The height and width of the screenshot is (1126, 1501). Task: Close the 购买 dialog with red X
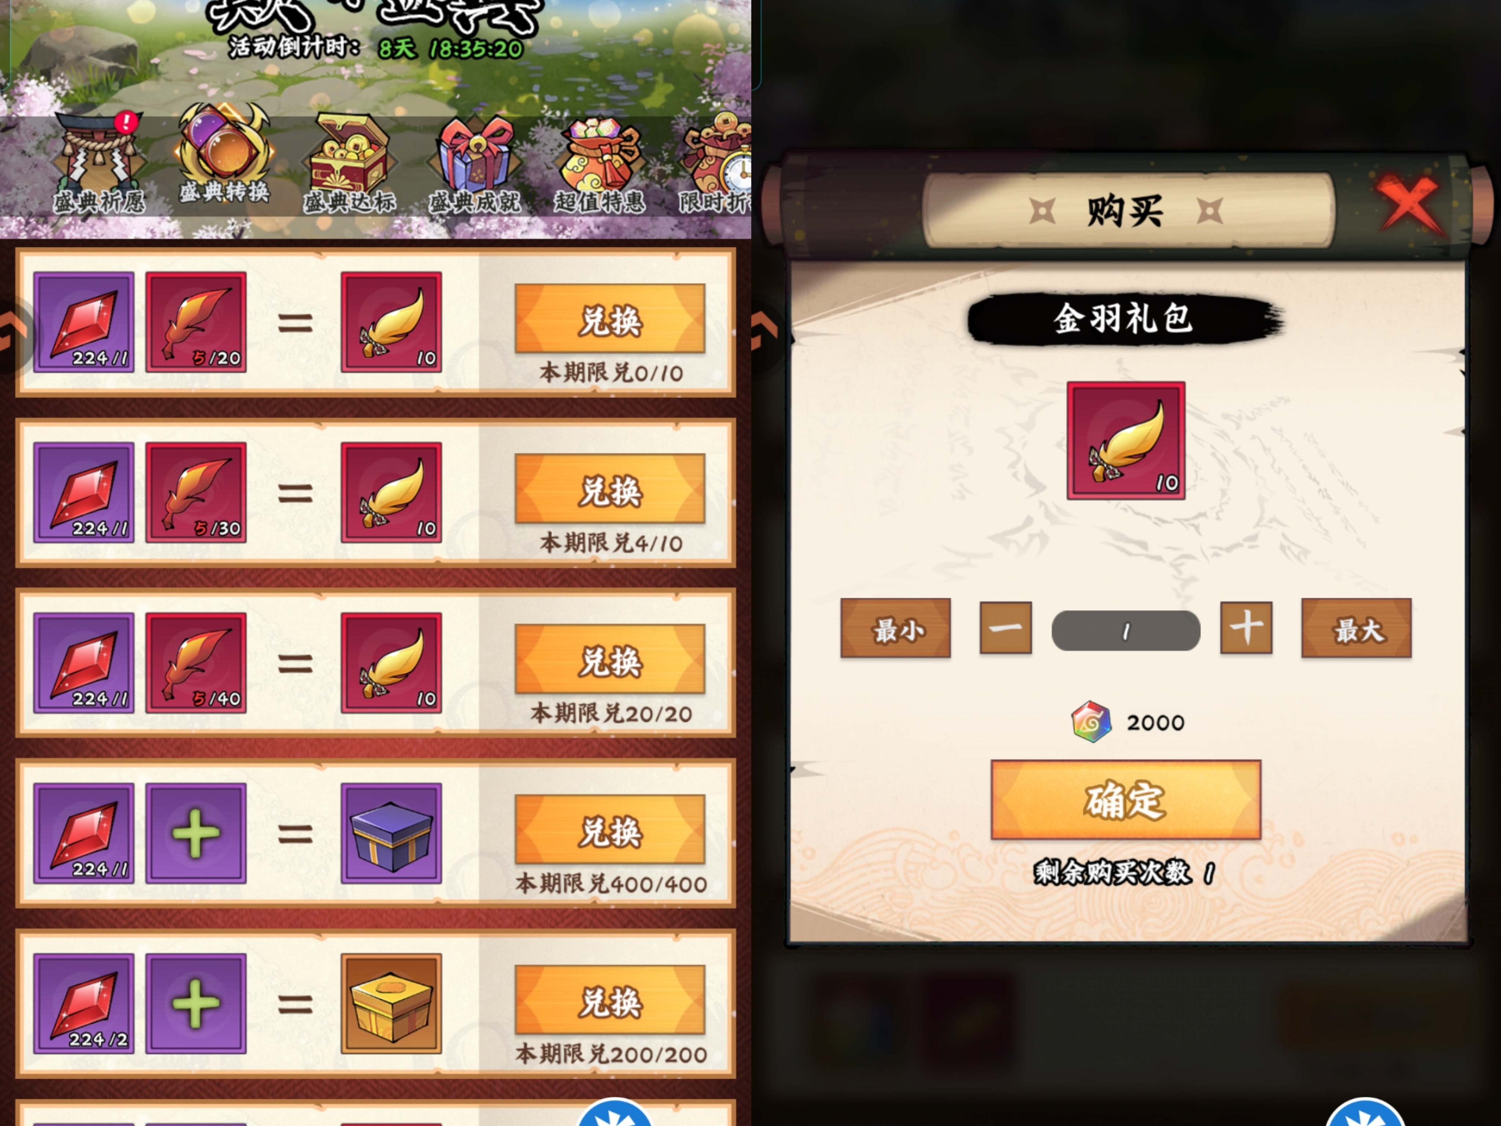pyautogui.click(x=1409, y=204)
